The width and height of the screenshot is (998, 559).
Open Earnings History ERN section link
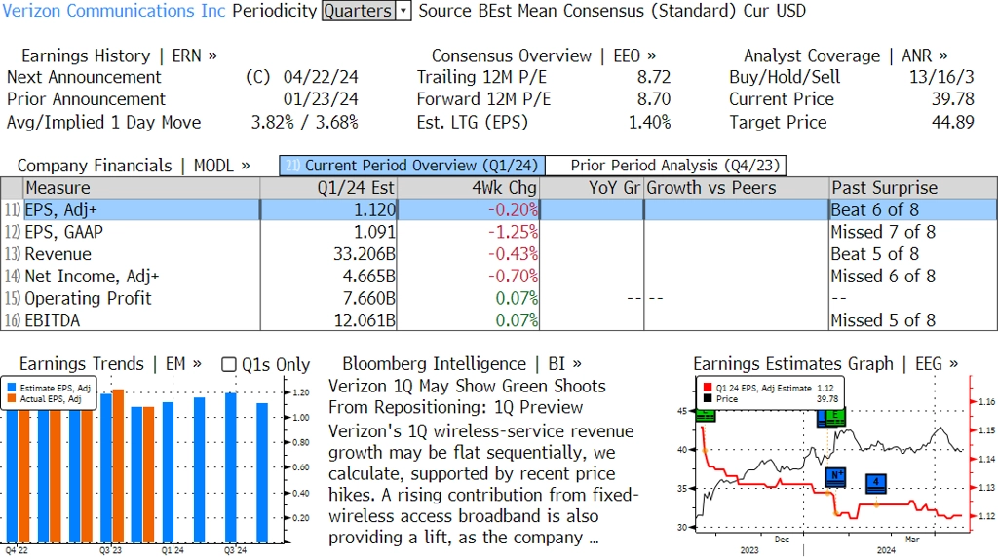tap(119, 56)
